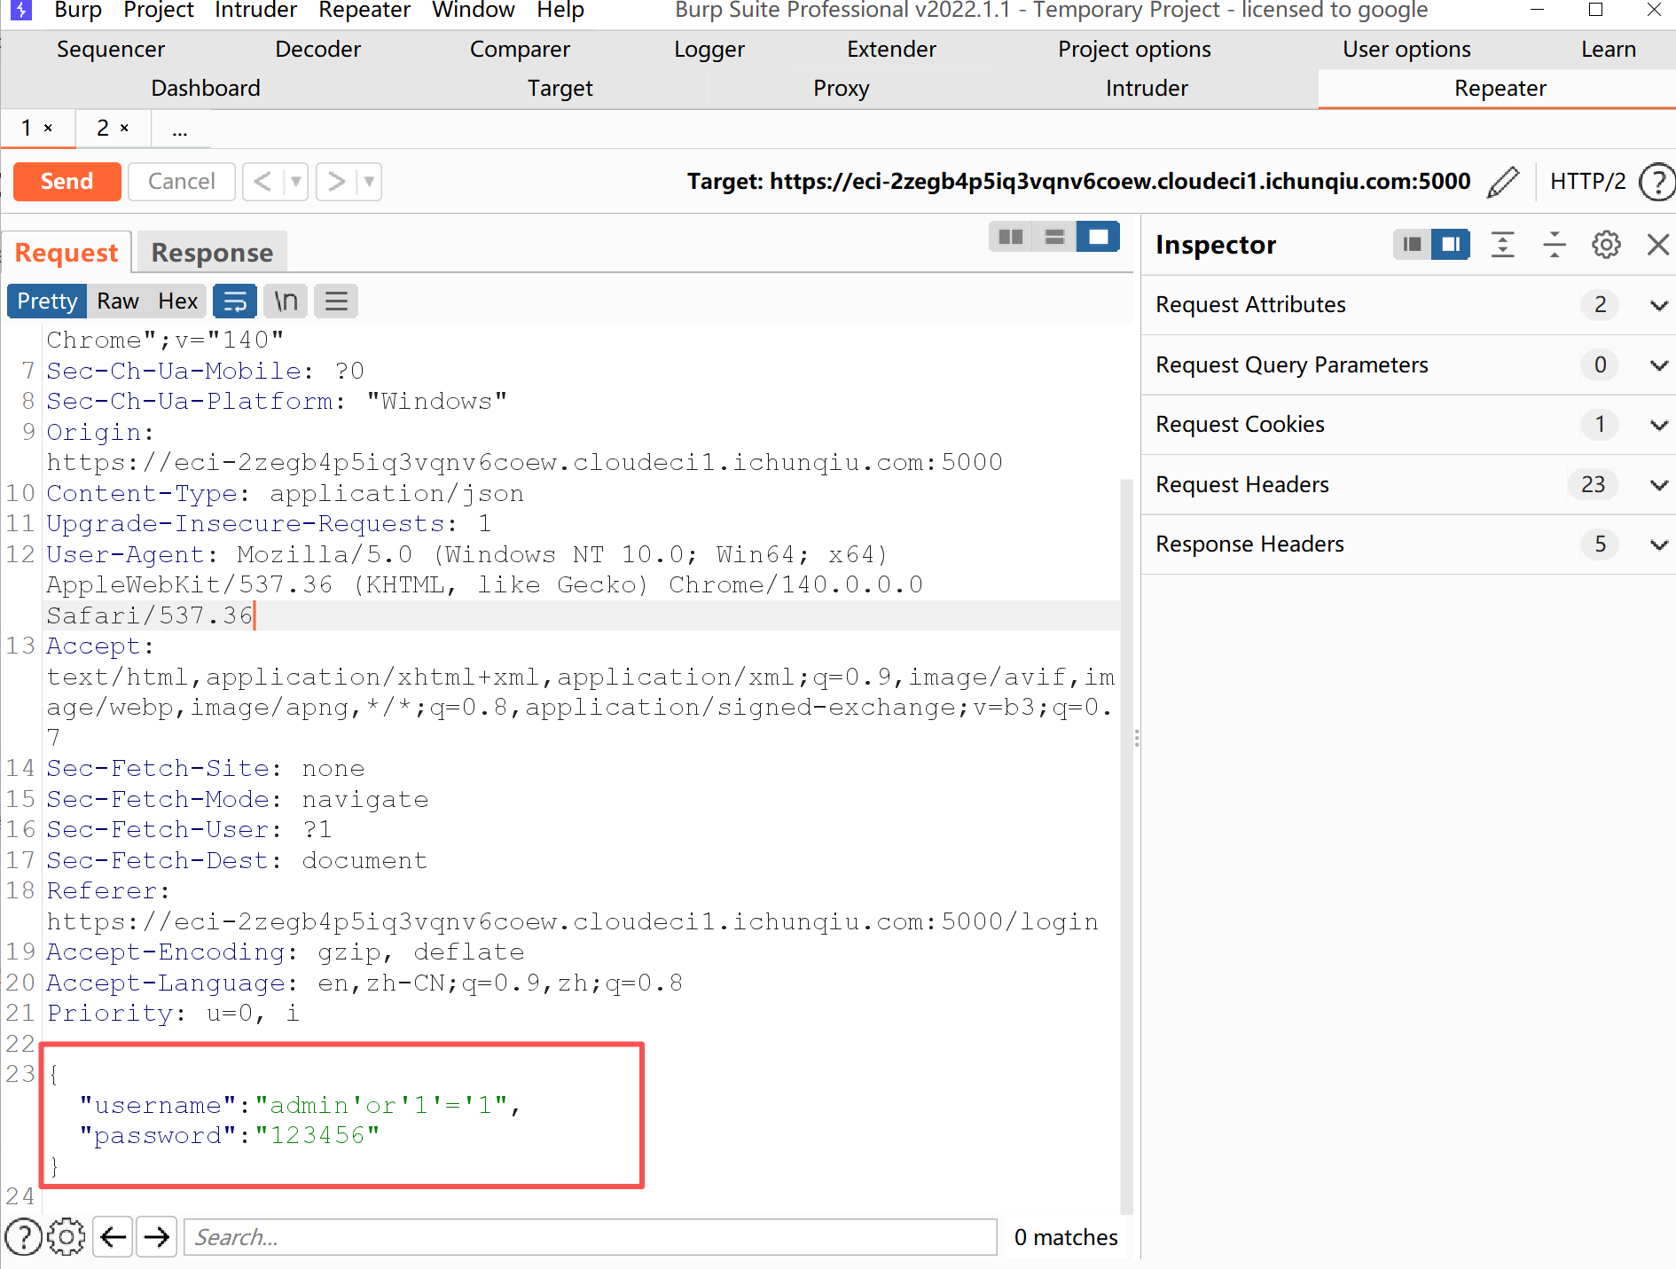
Task: Close the Inspector panel
Action: [1657, 245]
